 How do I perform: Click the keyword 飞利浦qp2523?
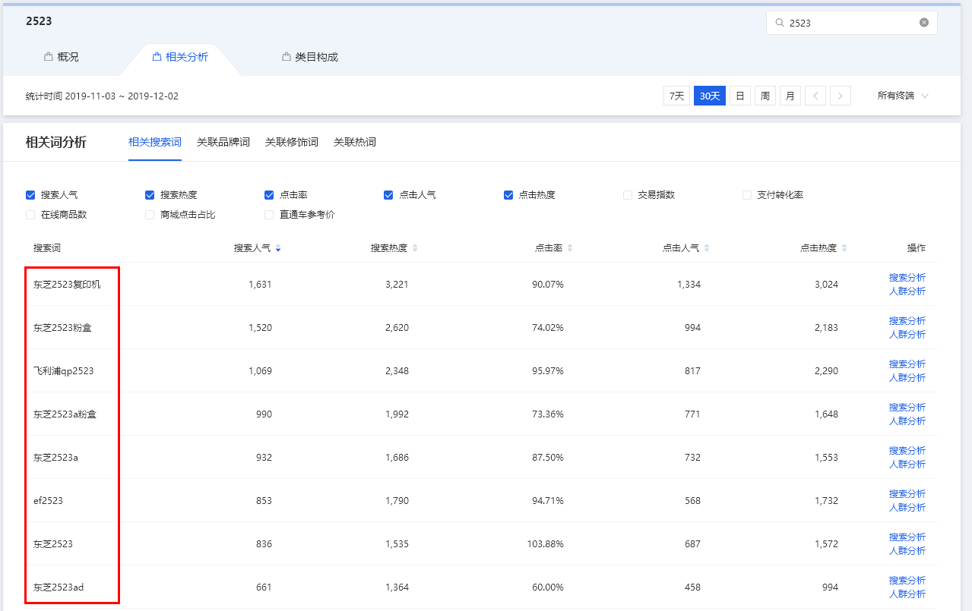(x=64, y=371)
